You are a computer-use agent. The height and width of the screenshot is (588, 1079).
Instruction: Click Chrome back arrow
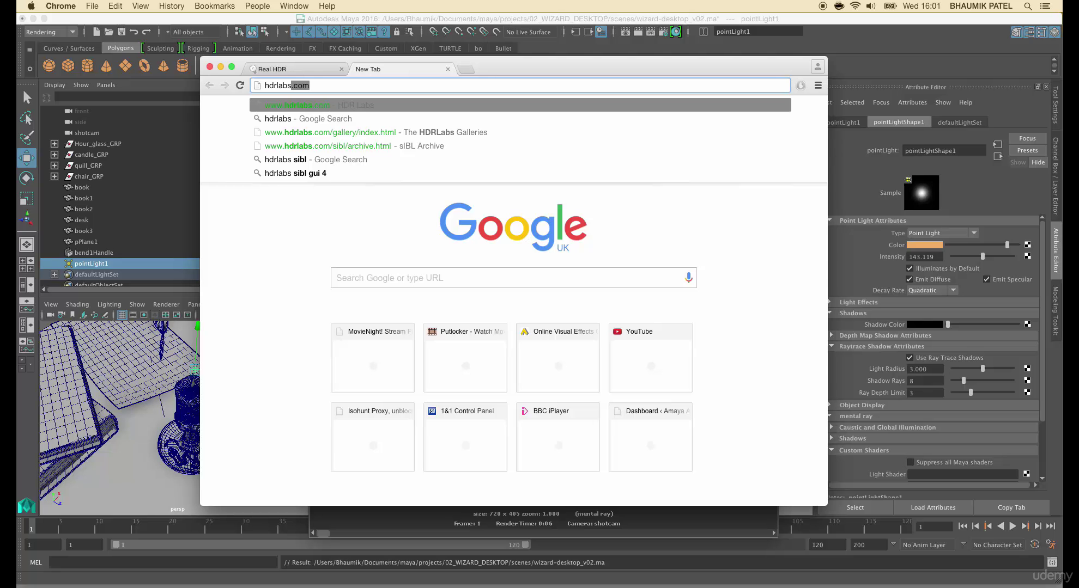tap(210, 85)
